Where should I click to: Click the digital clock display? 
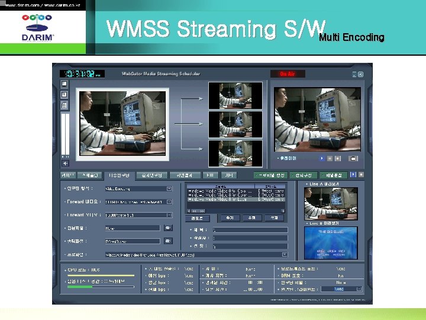point(82,73)
